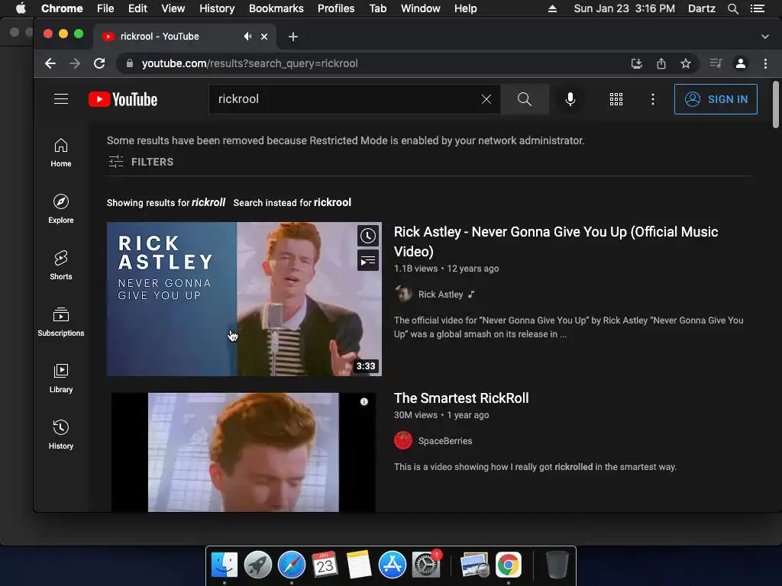Image resolution: width=782 pixels, height=586 pixels.
Task: Add Rick Astley video to queue
Action: point(368,261)
